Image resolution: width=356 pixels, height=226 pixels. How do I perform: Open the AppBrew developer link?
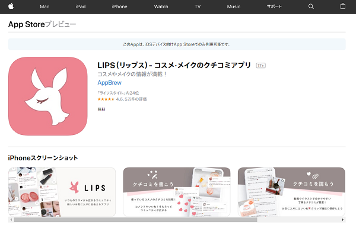[109, 83]
